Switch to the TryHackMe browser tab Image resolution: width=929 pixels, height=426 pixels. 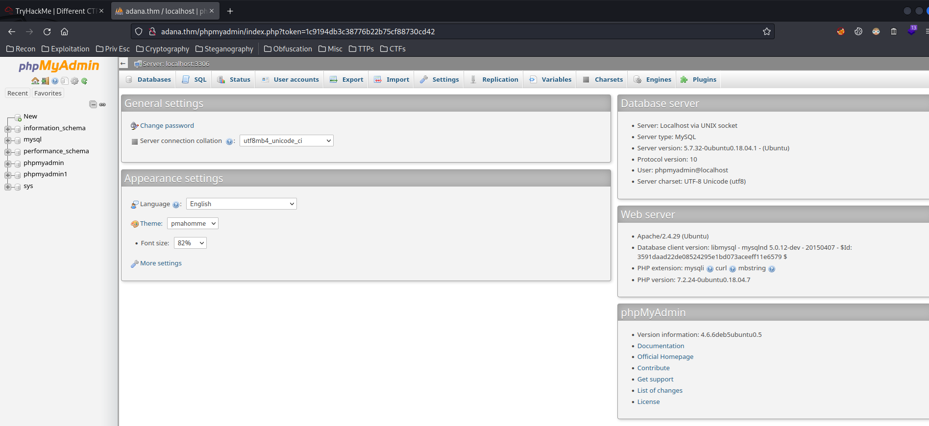coord(54,11)
